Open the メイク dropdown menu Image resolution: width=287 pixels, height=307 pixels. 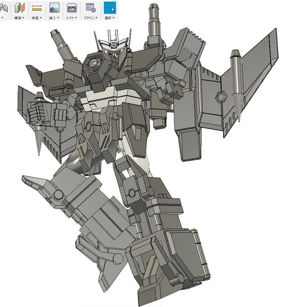(x=71, y=18)
